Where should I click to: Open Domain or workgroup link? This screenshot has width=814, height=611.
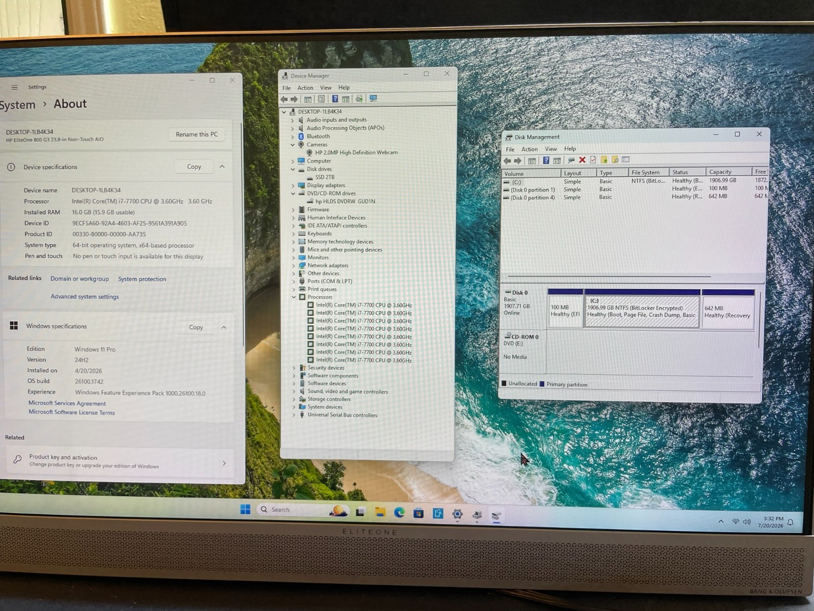click(80, 279)
